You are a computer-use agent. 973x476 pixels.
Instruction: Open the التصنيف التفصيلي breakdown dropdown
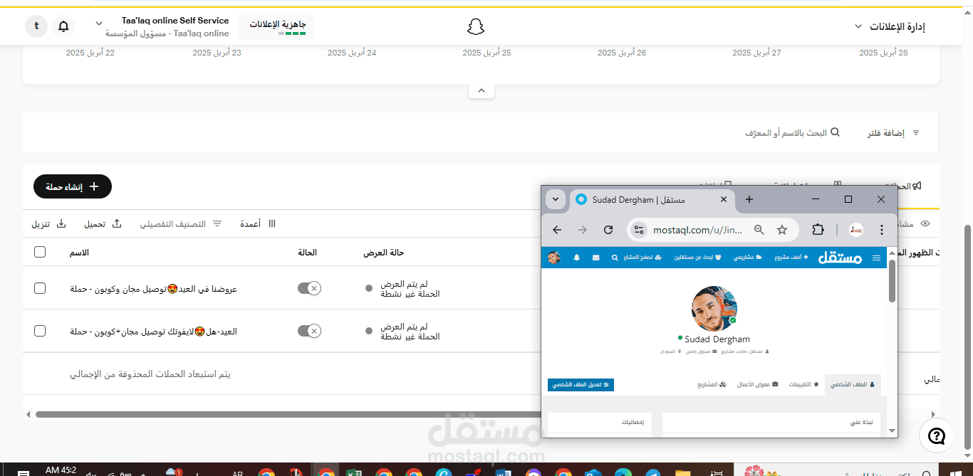point(181,223)
